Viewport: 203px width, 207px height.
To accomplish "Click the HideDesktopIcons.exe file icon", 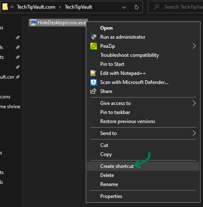I will 33,23.
